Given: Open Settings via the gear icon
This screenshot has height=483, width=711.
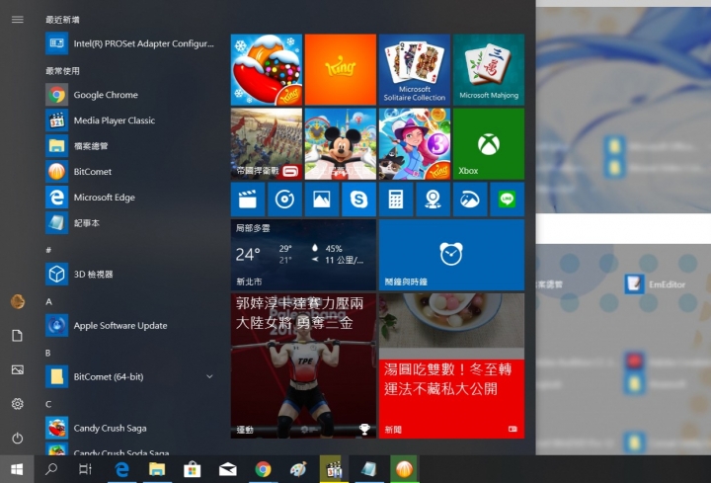Looking at the screenshot, I should [17, 404].
